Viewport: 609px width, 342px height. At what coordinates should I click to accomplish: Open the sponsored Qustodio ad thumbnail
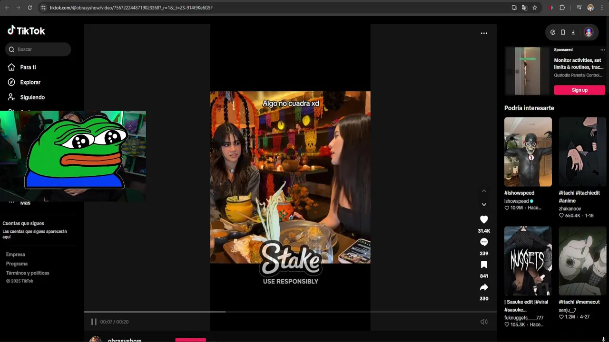pos(527,71)
